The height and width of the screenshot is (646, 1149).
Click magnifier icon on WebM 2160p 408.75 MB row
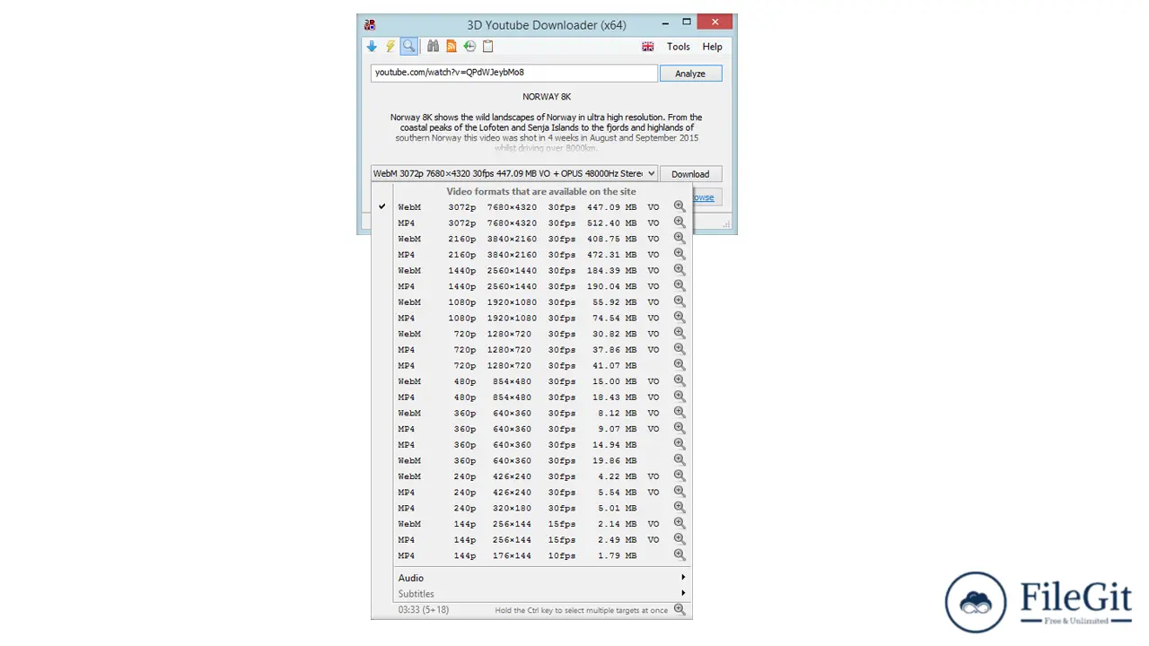tap(680, 239)
